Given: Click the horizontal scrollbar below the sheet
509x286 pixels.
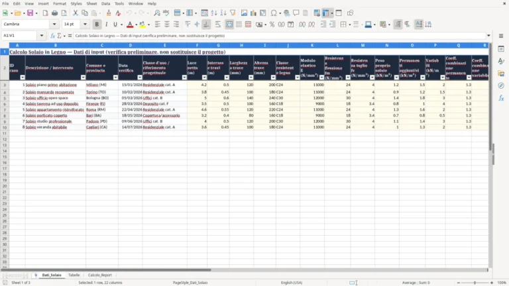Looking at the screenshot, I should click(244, 270).
